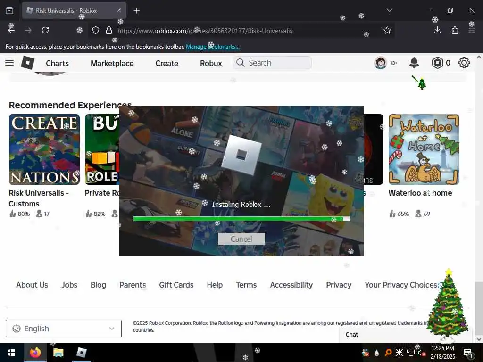
Task: Bookmark this page with the star icon
Action: 387,30
